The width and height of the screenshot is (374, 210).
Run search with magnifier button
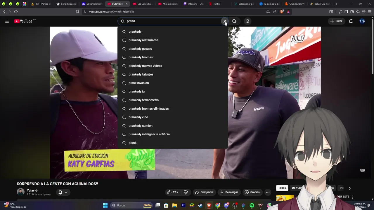(234, 21)
